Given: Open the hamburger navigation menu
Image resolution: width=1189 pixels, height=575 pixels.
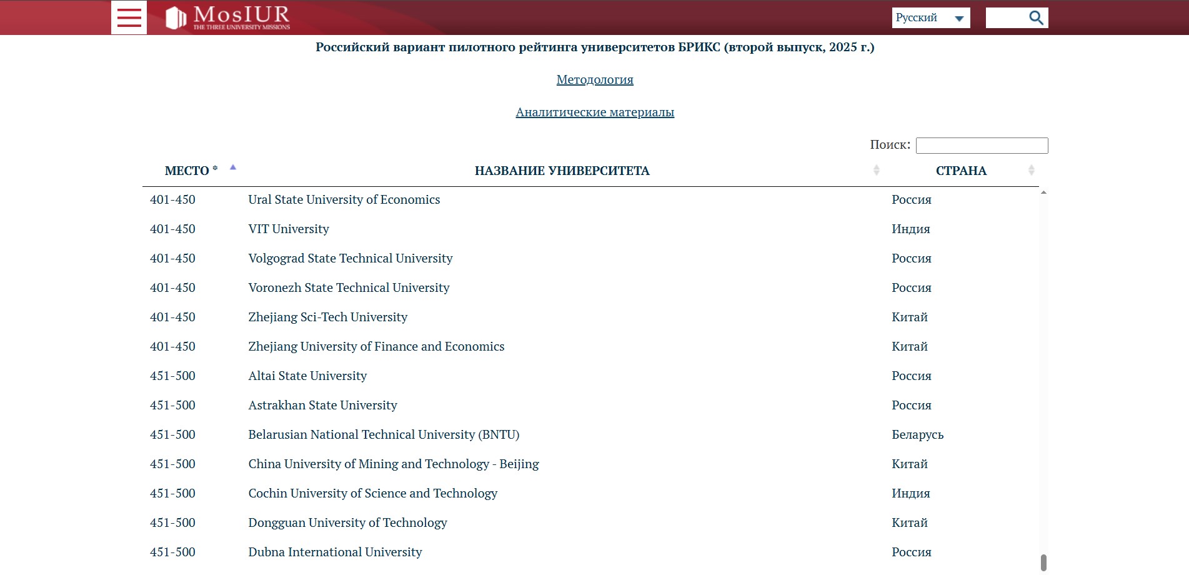Looking at the screenshot, I should point(129,17).
